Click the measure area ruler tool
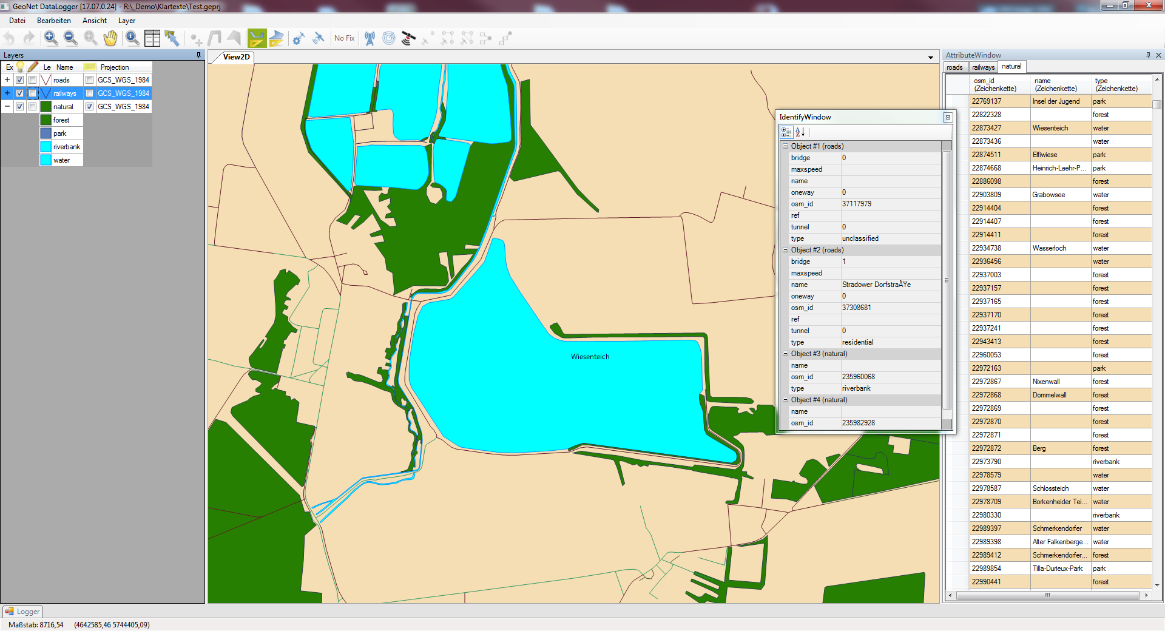Image resolution: width=1165 pixels, height=631 pixels. (276, 38)
